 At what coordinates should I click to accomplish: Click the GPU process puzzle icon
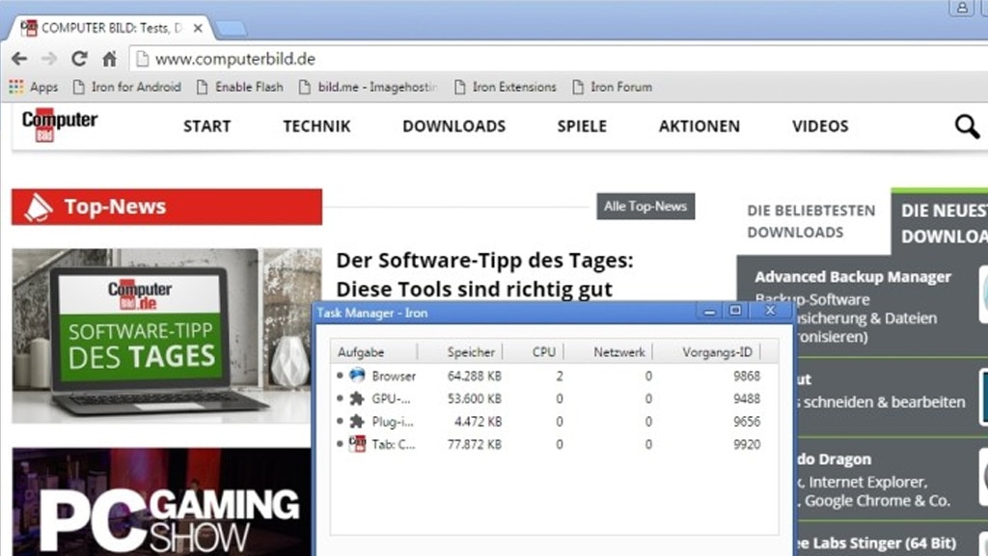355,399
